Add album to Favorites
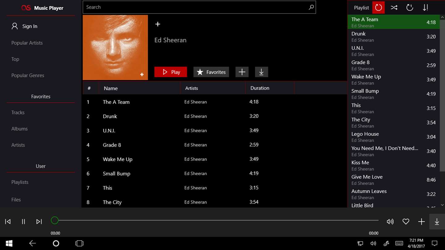The image size is (445, 250). tap(211, 72)
